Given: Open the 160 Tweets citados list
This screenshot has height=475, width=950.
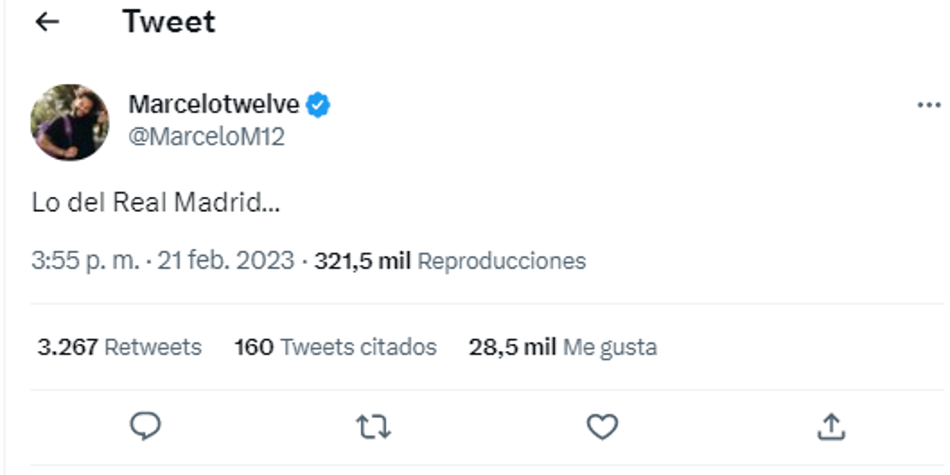Looking at the screenshot, I should 336,347.
